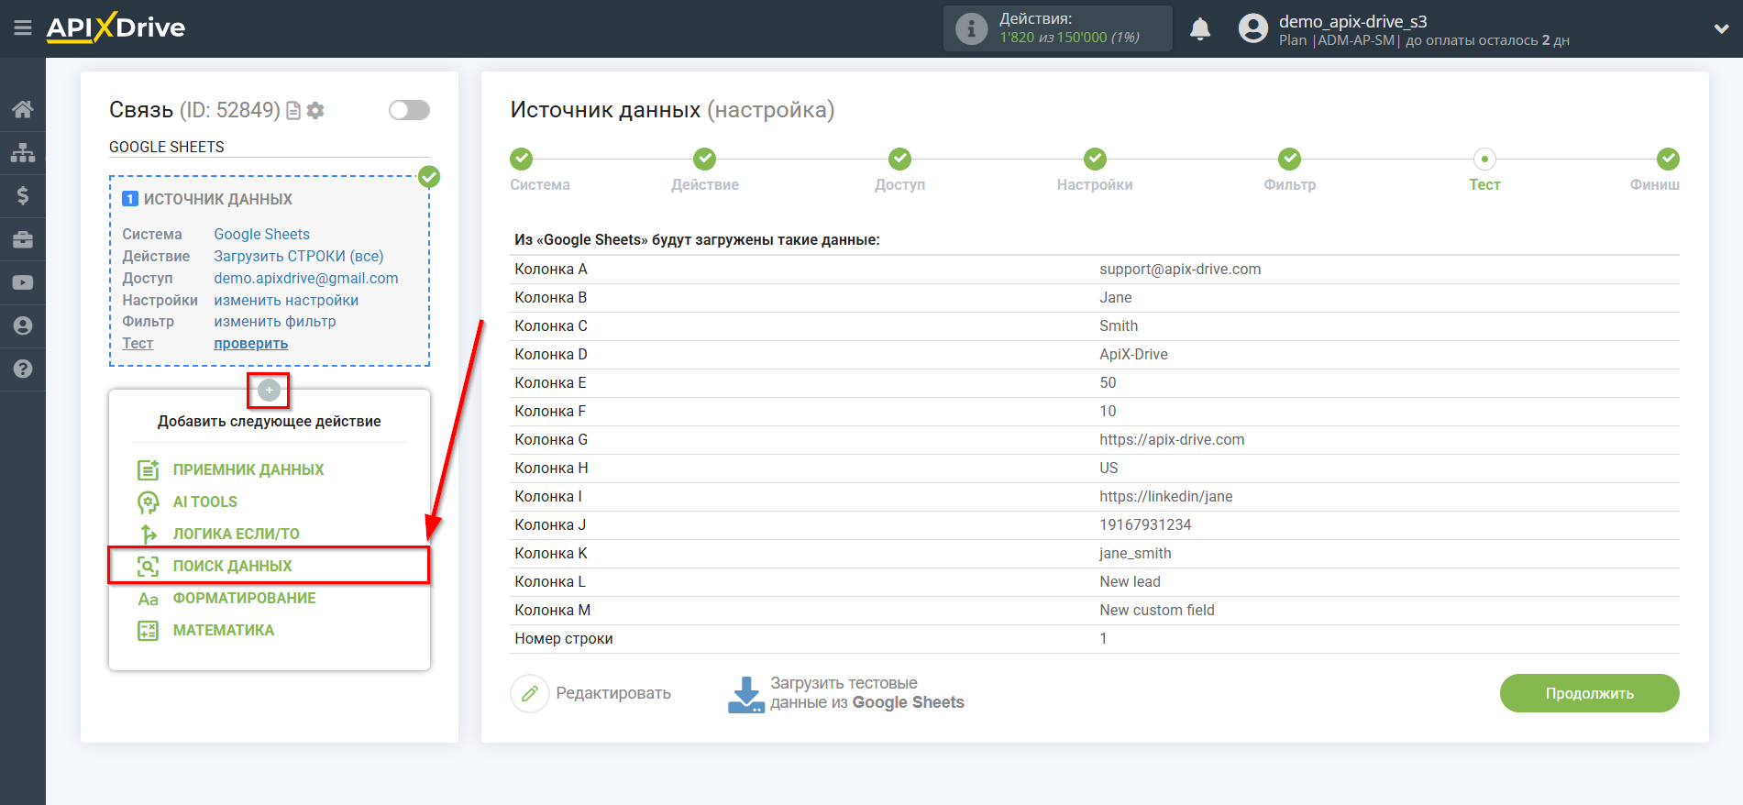
Task: Click the connection note document icon
Action: click(293, 111)
